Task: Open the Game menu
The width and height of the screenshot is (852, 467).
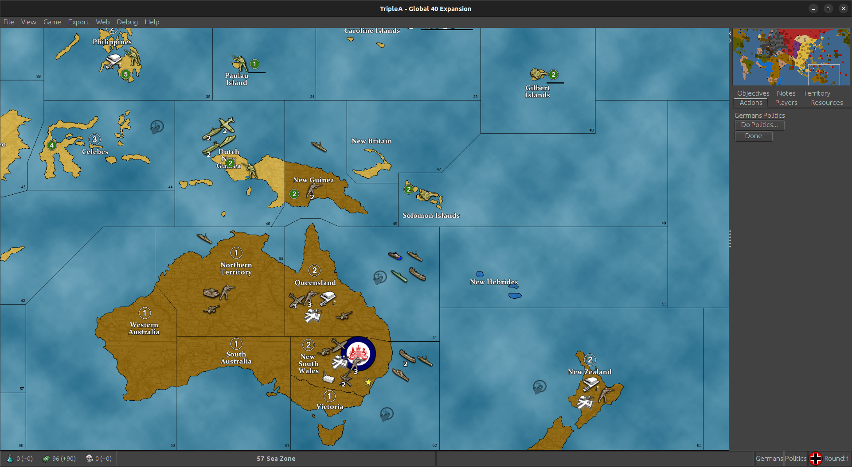Action: tap(52, 22)
